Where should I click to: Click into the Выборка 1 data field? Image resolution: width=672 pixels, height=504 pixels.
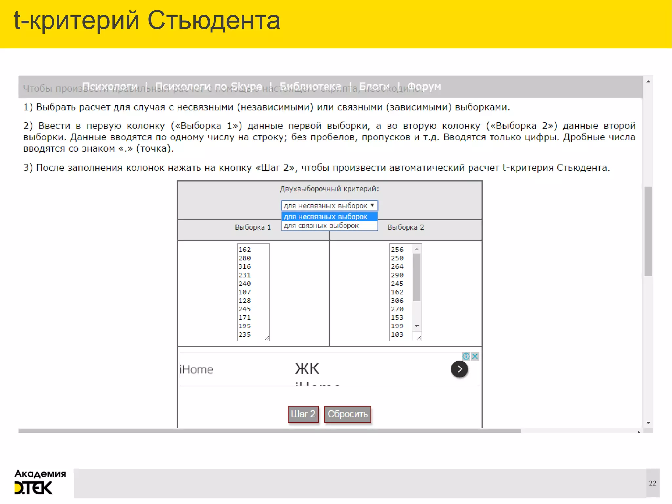click(x=253, y=292)
